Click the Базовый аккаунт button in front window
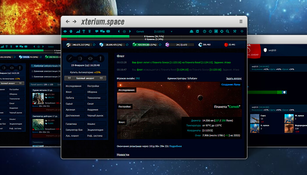Image resolution: width=307 pixels, height=175 pixels. click(85, 78)
